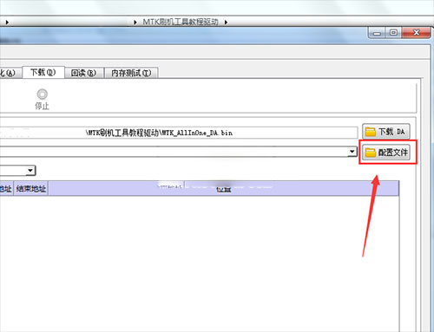The height and width of the screenshot is (332, 434).
Task: Sort by the 结束地址 column header
Action: tap(31, 189)
